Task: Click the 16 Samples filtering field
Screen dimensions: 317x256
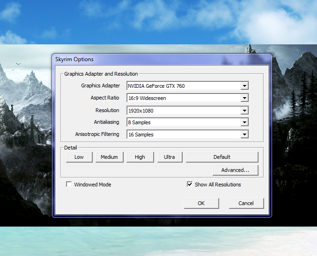Action: tap(188, 135)
